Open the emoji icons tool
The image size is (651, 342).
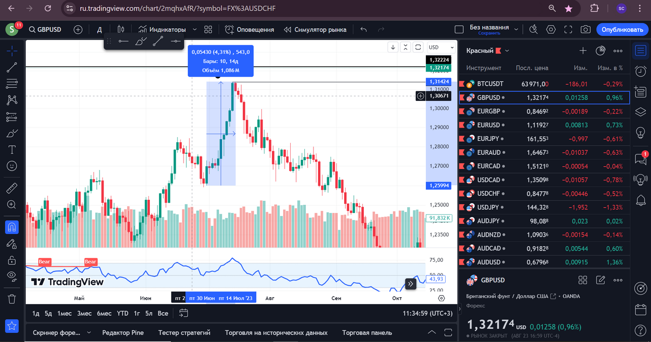[12, 166]
